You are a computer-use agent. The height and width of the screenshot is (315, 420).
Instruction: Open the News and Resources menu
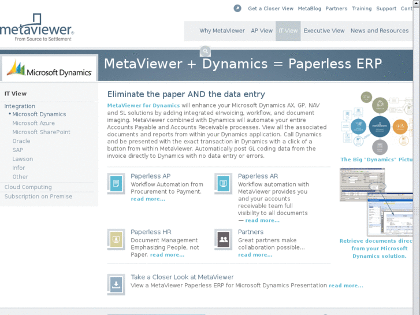coord(380,31)
